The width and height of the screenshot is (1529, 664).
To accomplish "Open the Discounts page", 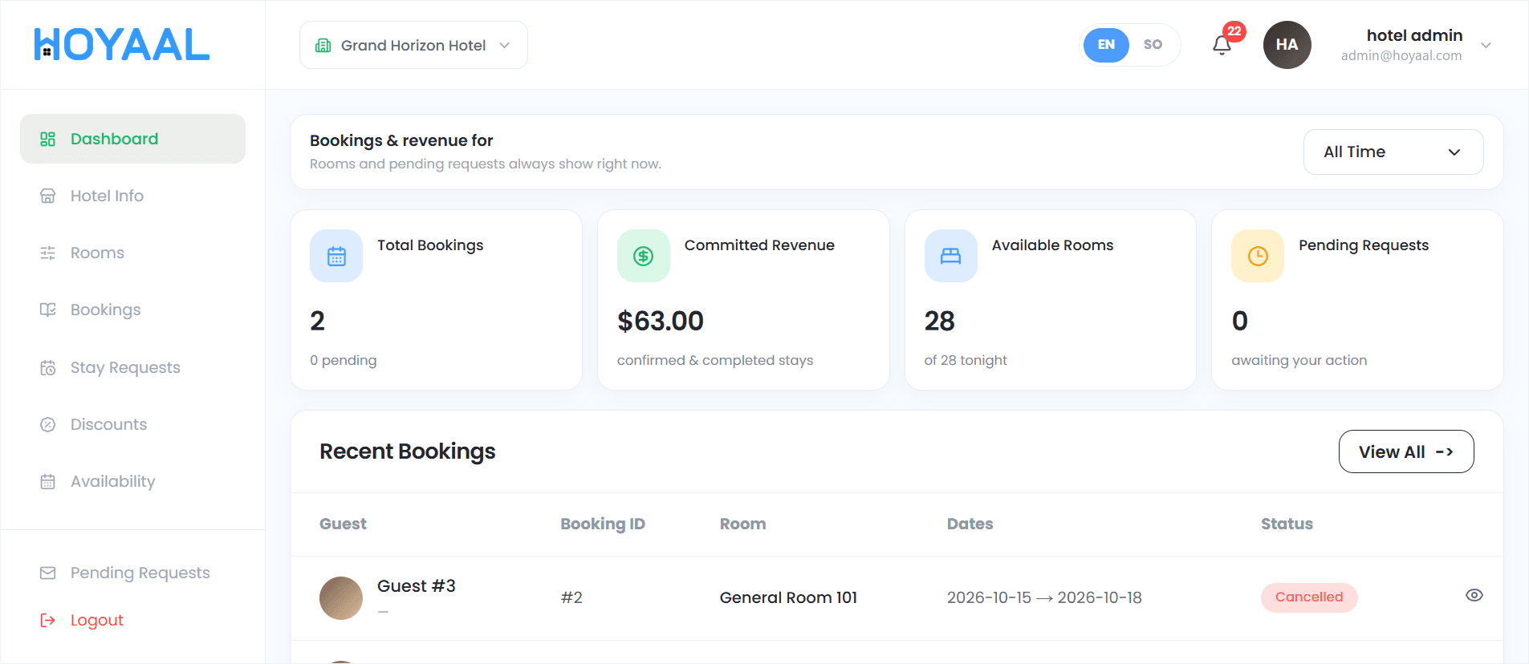I will 132,424.
